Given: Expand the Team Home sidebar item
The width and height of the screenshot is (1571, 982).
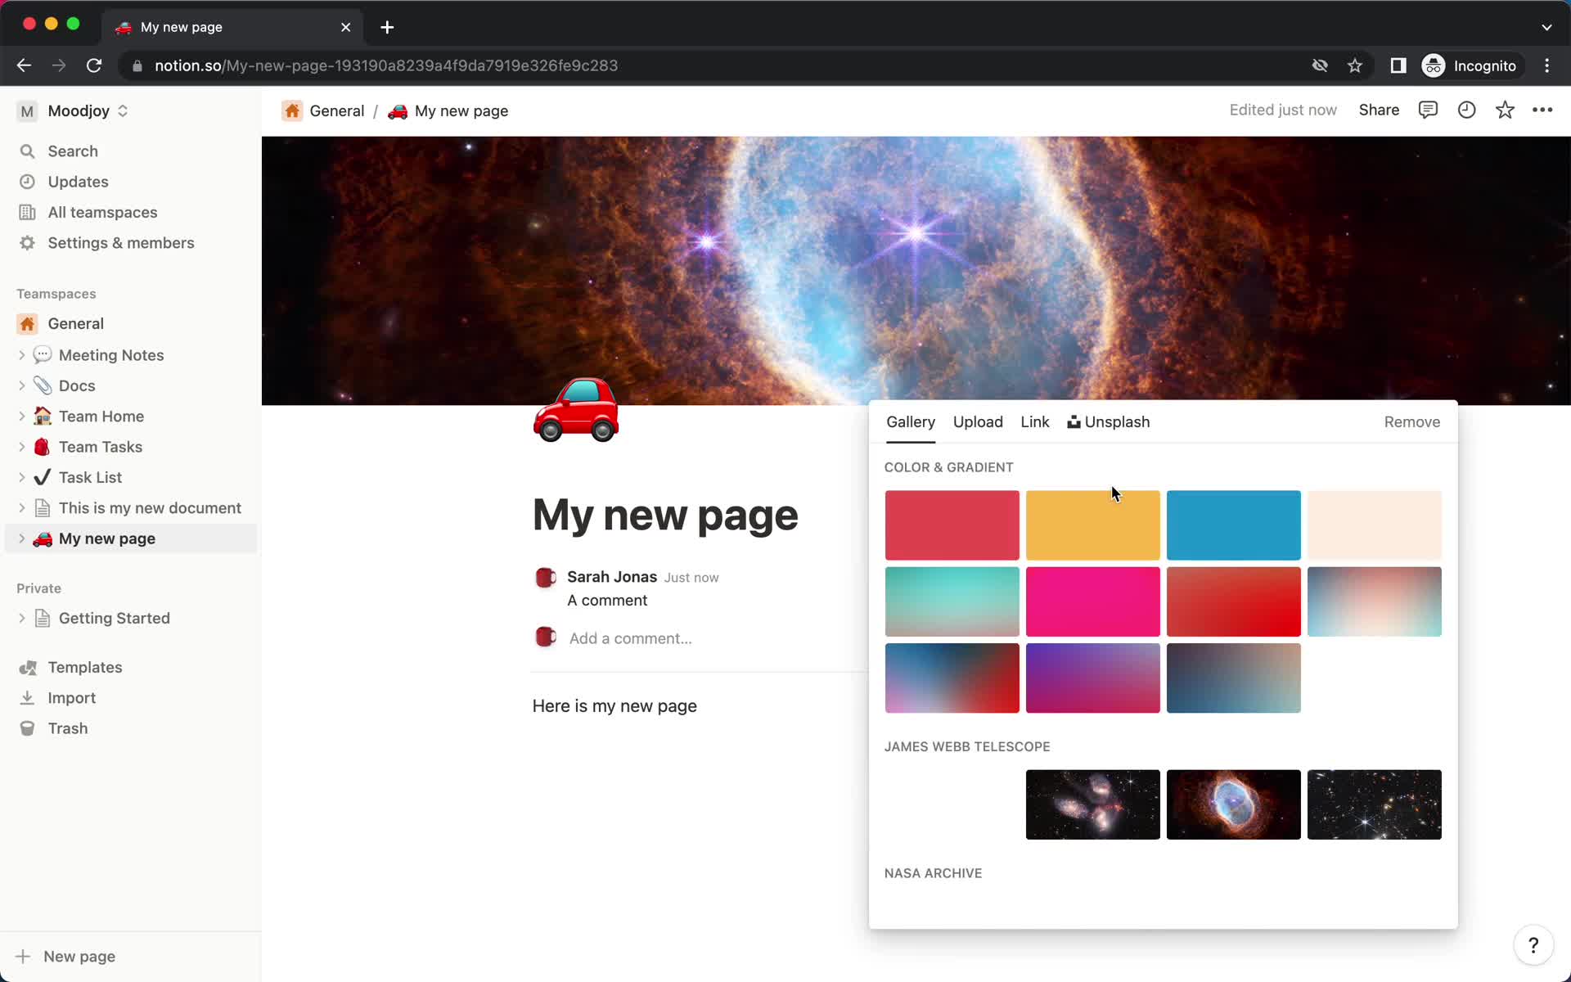Looking at the screenshot, I should pos(23,415).
